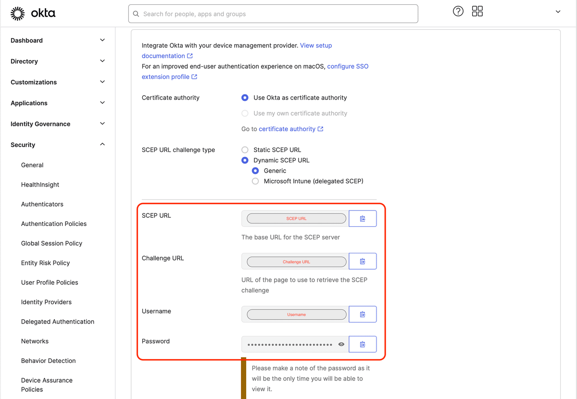Screen dimensions: 577x399
Task: Copy the Username using its clipboard icon
Action: (363, 314)
